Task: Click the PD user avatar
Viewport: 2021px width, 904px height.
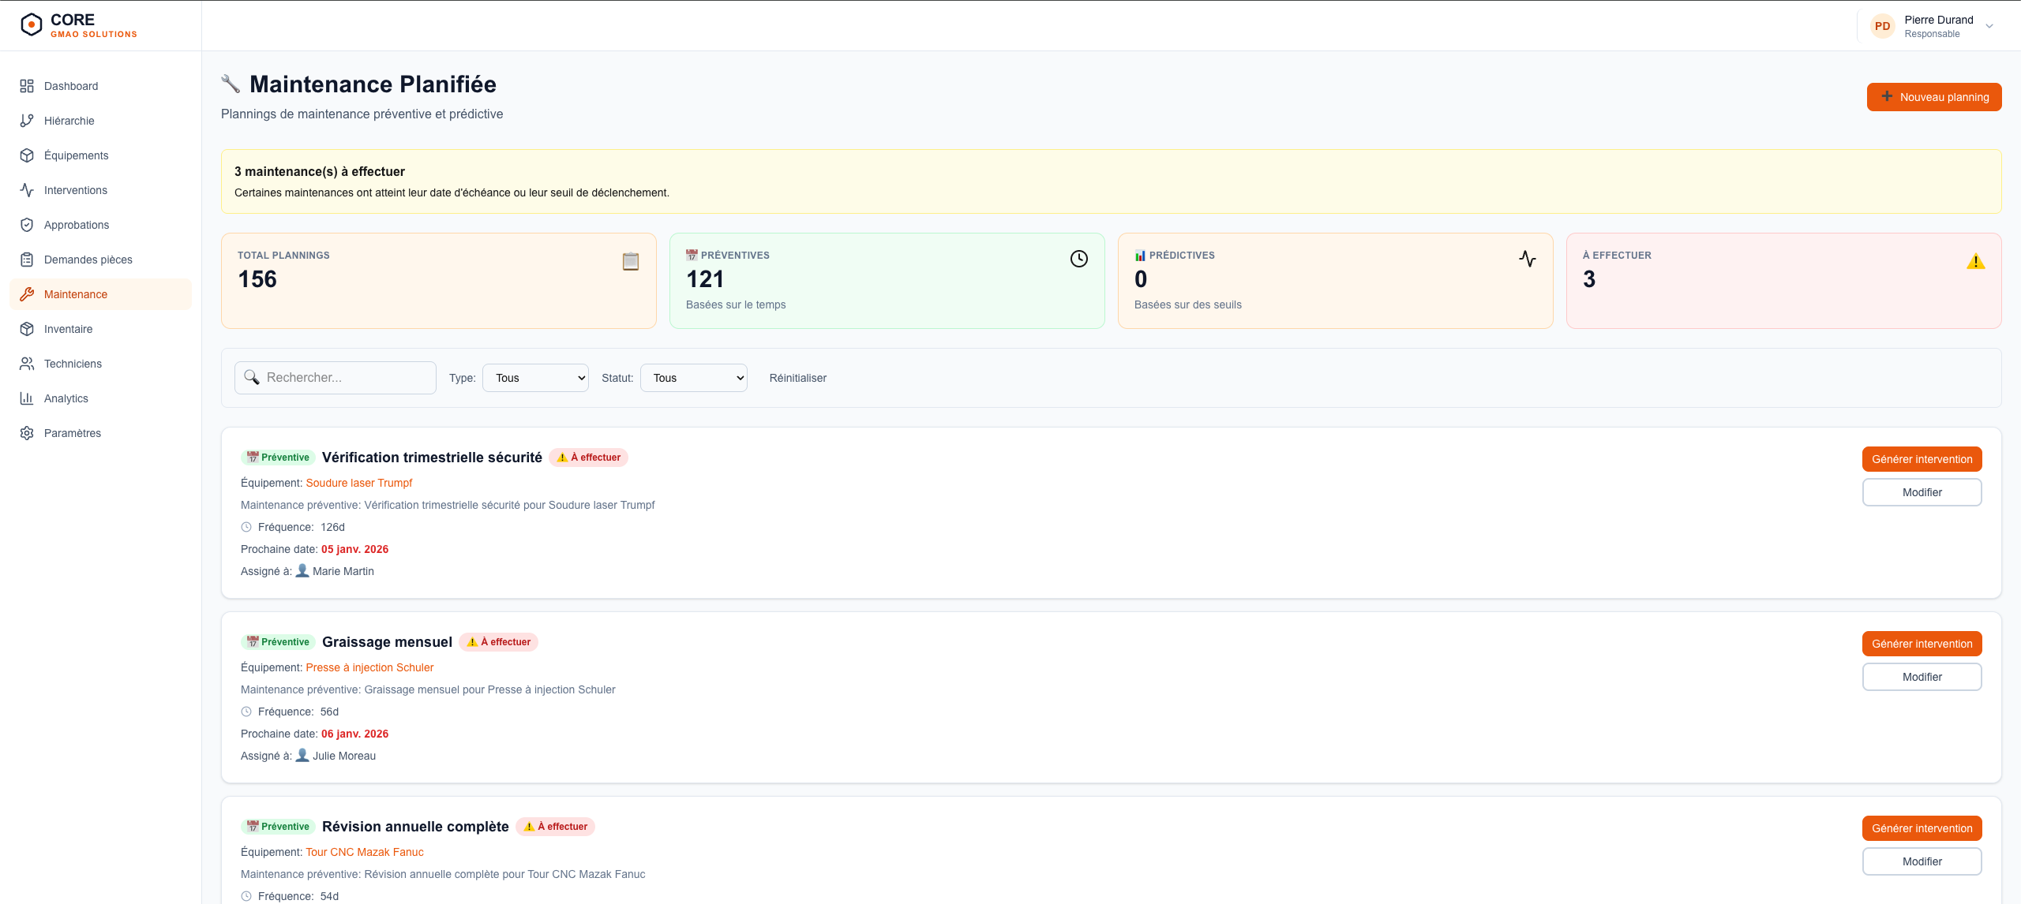Action: pyautogui.click(x=1883, y=26)
